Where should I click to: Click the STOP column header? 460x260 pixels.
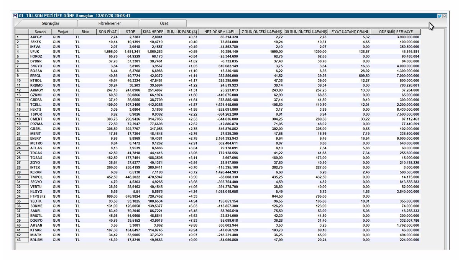tap(130, 32)
